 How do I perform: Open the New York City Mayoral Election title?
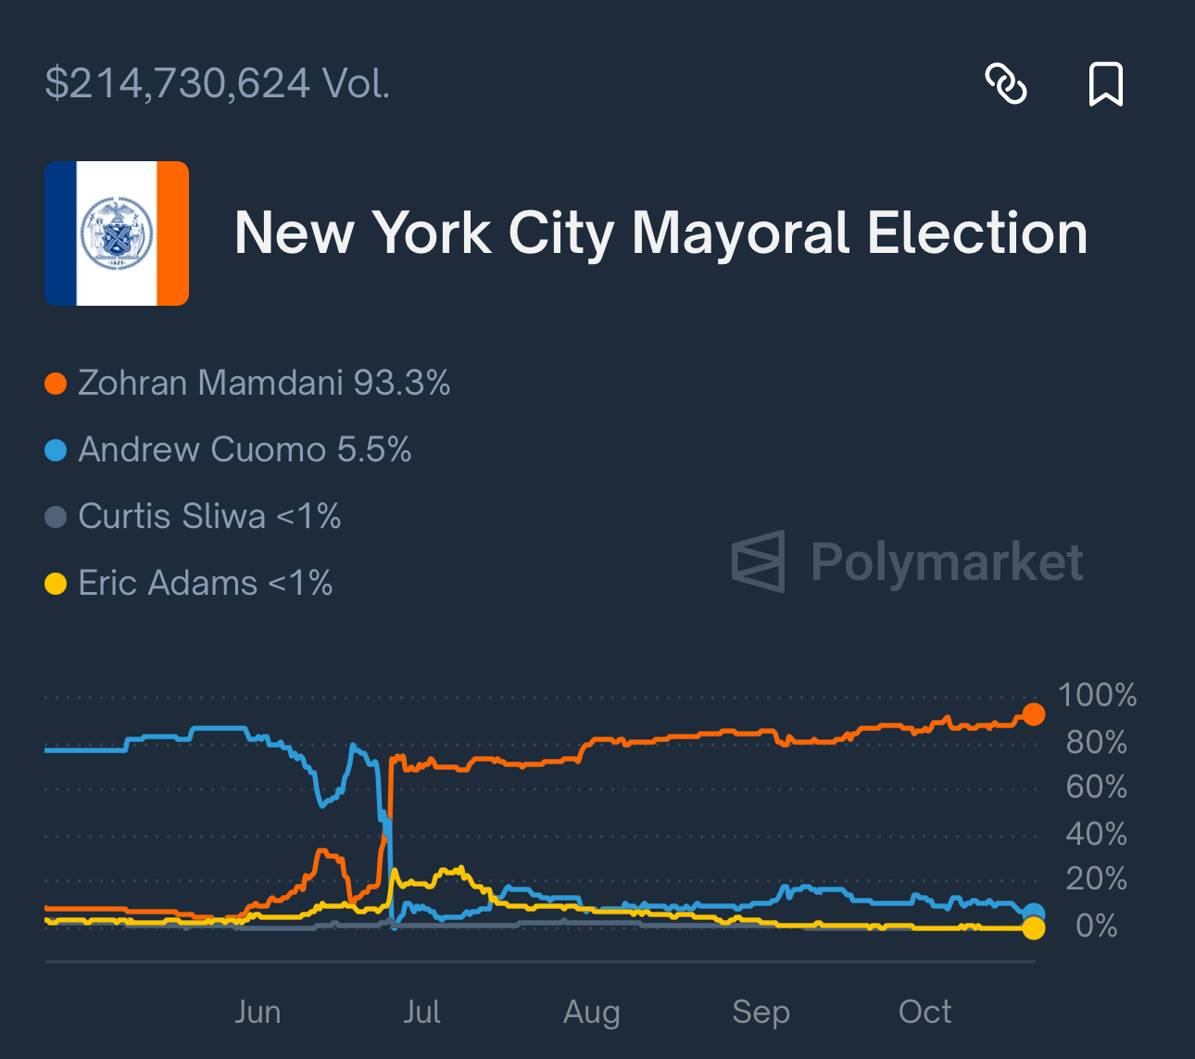[x=661, y=233]
